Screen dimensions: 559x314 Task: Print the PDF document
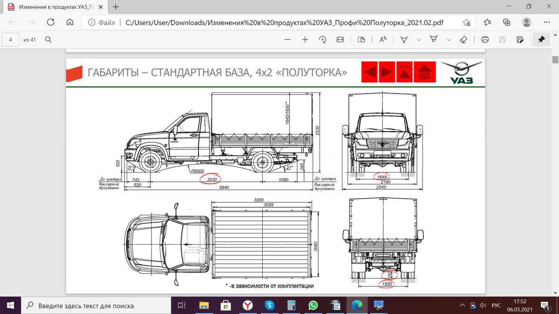(485, 40)
